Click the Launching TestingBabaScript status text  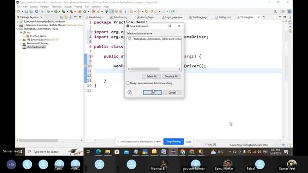[249, 145]
